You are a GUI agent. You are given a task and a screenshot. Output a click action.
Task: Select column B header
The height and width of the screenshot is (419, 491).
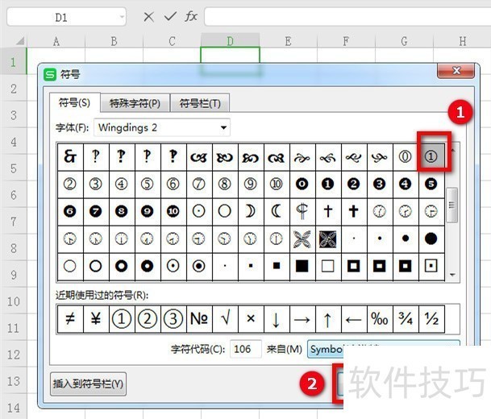click(x=114, y=41)
